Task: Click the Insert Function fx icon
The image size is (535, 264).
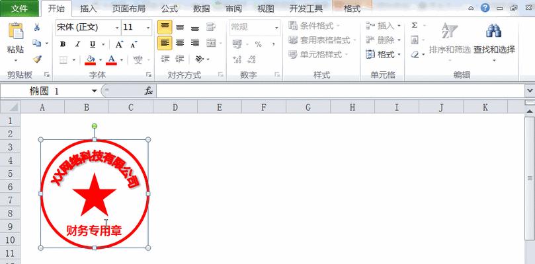Action: pos(149,91)
